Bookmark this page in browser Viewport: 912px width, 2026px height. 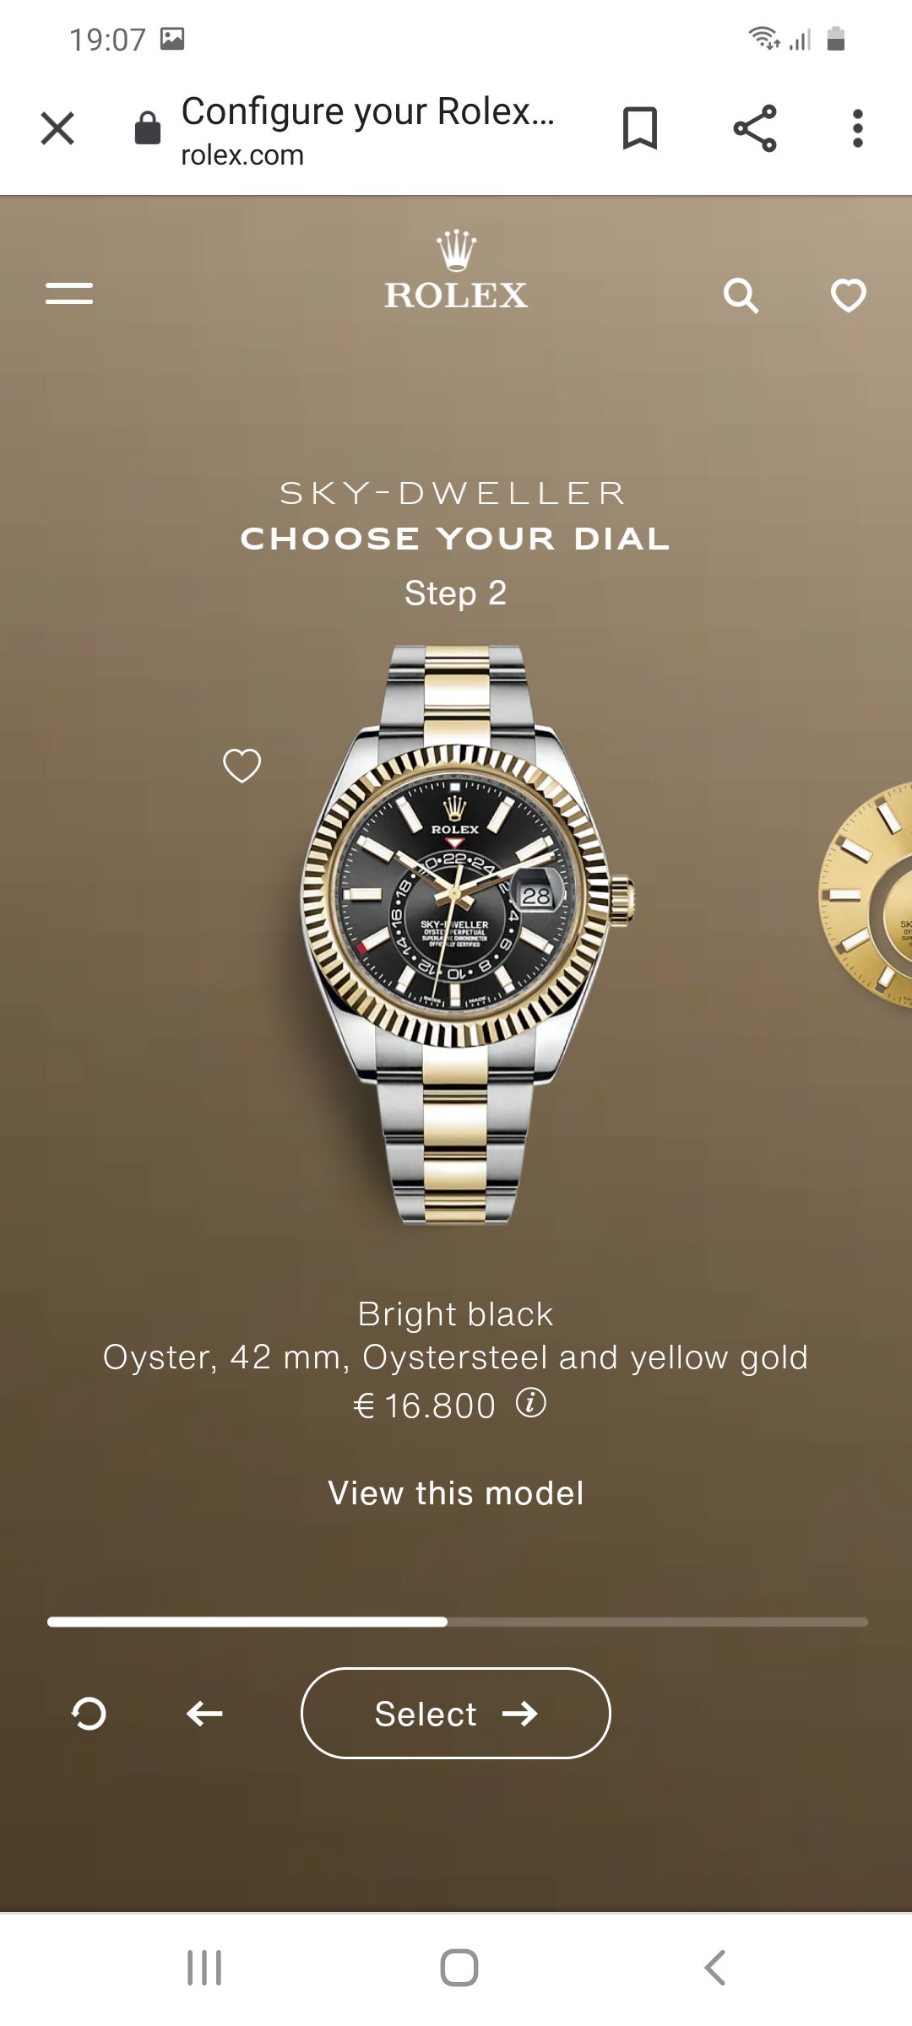(640, 128)
